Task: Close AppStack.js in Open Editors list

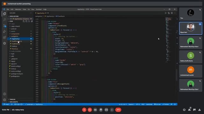Action: [x=11, y=19]
